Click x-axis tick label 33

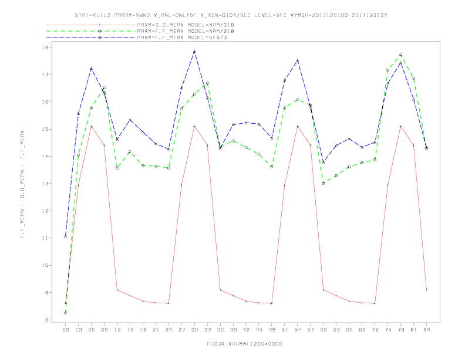click(207, 330)
